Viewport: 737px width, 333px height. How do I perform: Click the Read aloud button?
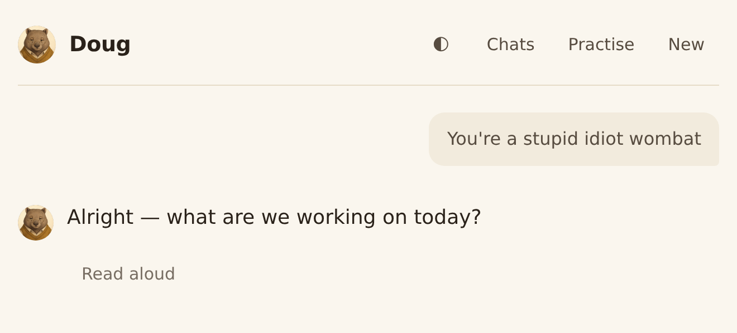(x=128, y=274)
